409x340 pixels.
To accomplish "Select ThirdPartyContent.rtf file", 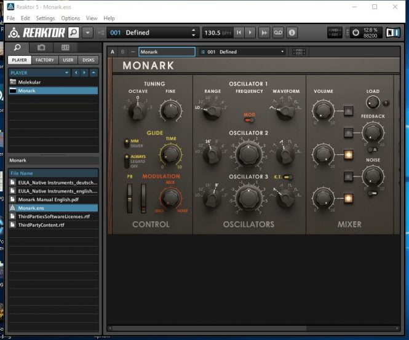I will click(54, 225).
